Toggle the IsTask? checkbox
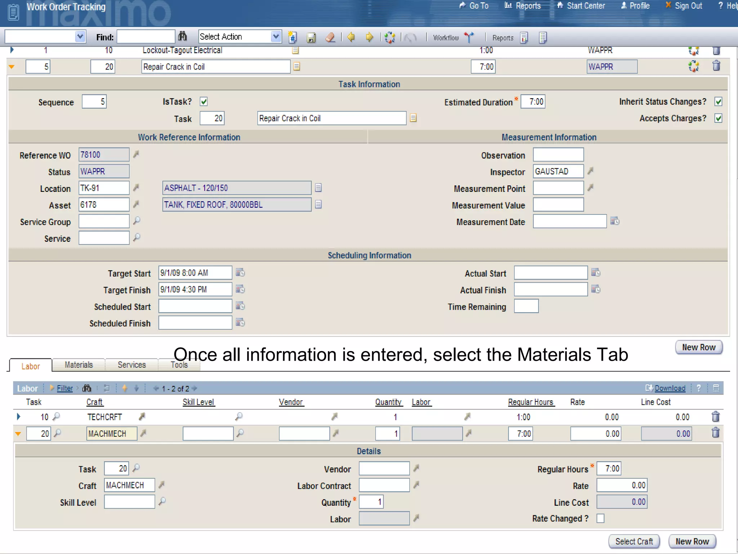This screenshot has width=738, height=554. (x=204, y=102)
